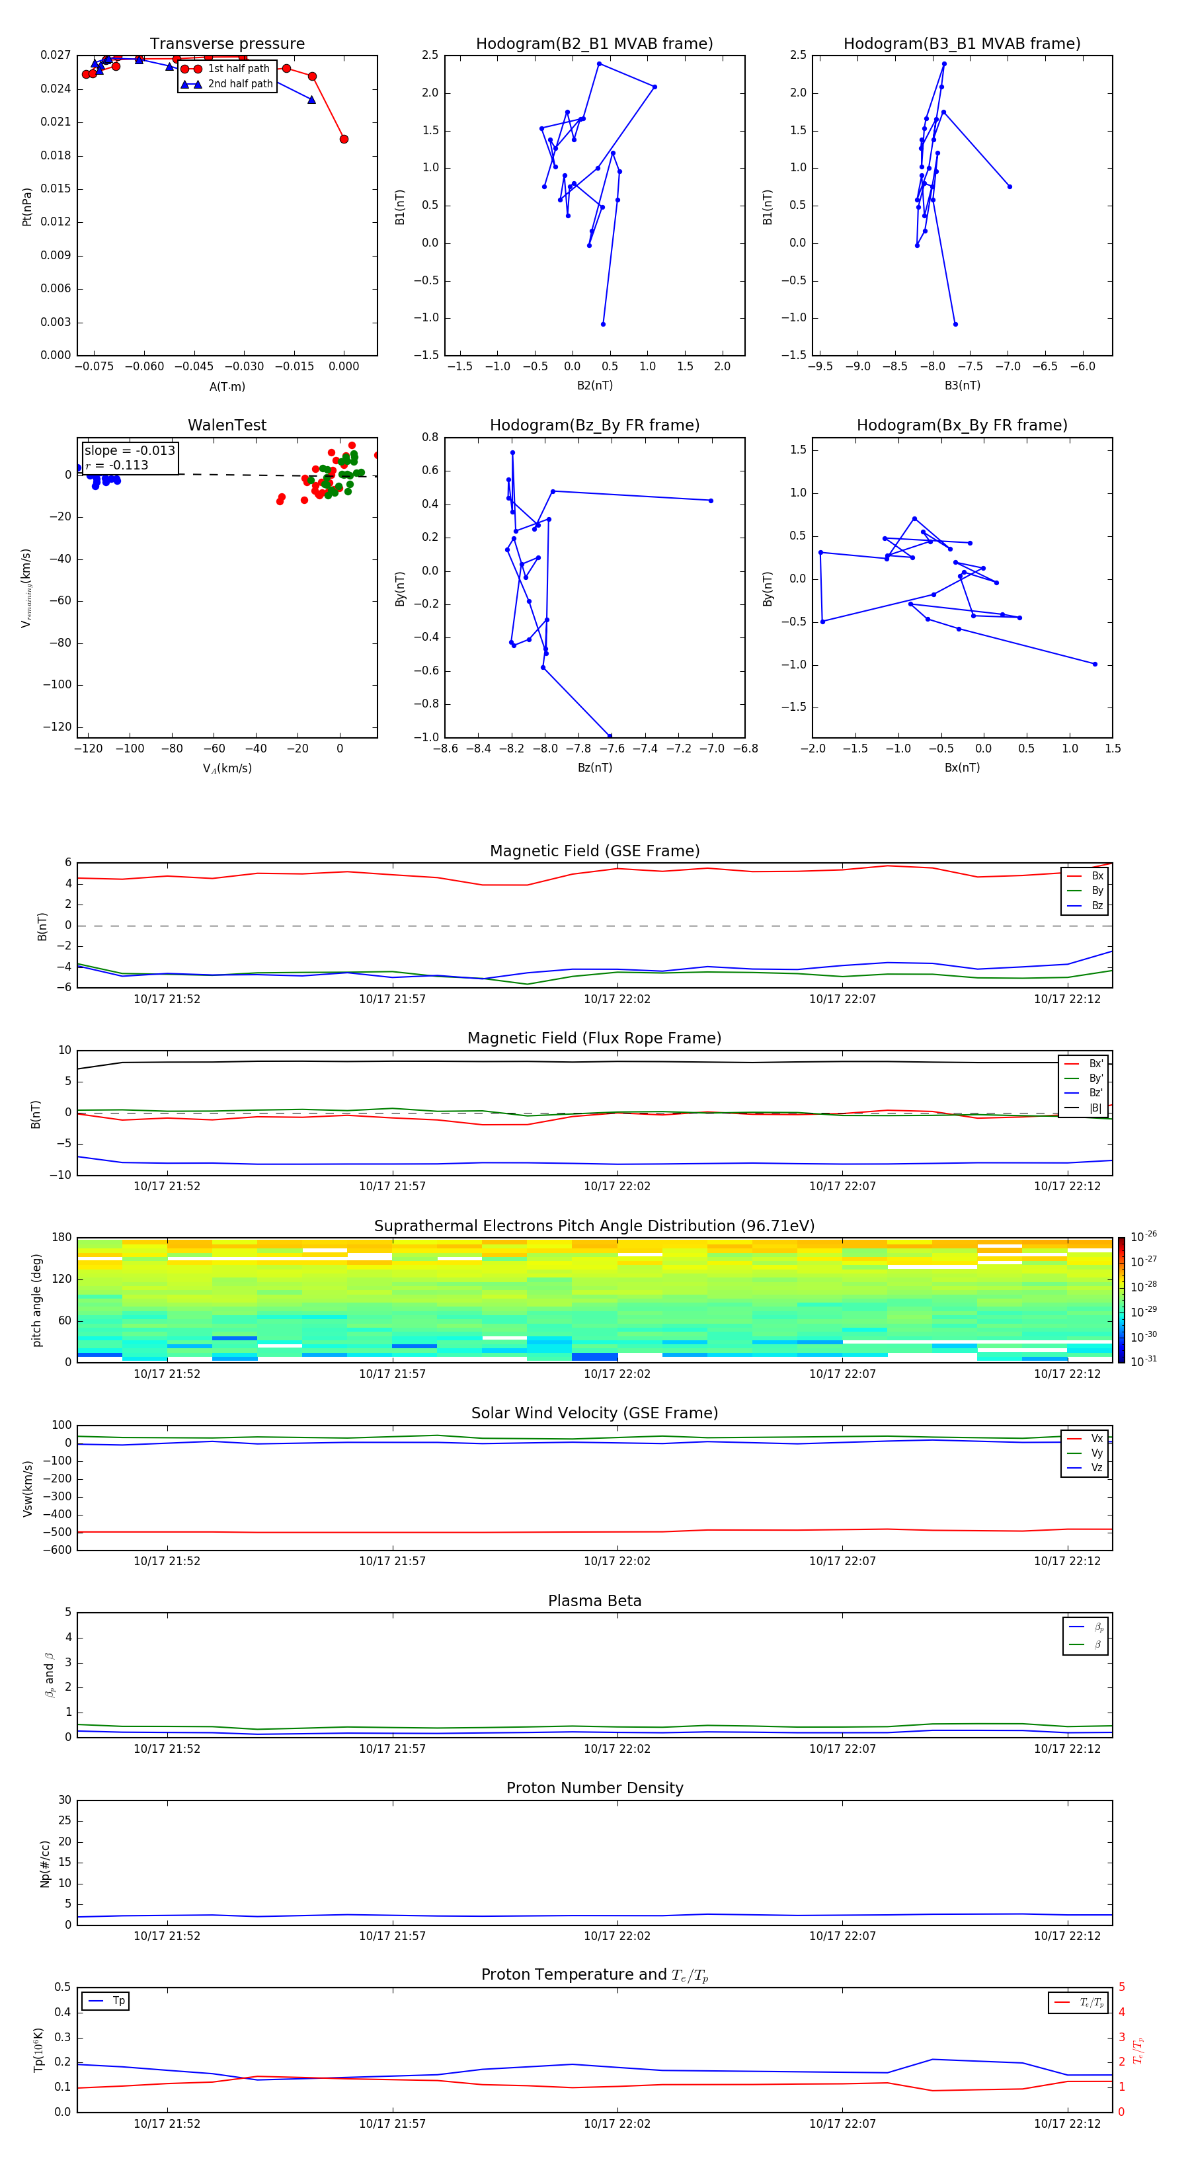The width and height of the screenshot is (1190, 2182).
Task: Click the "Plasma Beta" plot title
Action: [x=594, y=1601]
